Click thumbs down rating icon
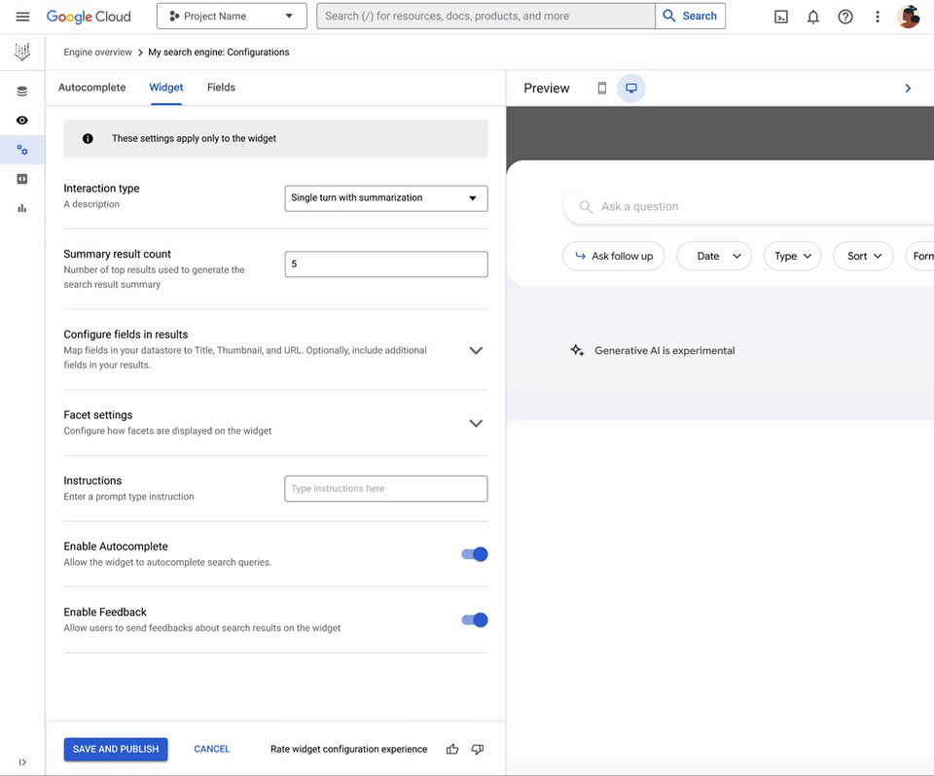The width and height of the screenshot is (934, 776). click(478, 750)
